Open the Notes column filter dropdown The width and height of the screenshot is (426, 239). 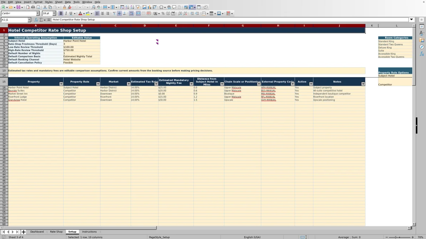click(363, 84)
